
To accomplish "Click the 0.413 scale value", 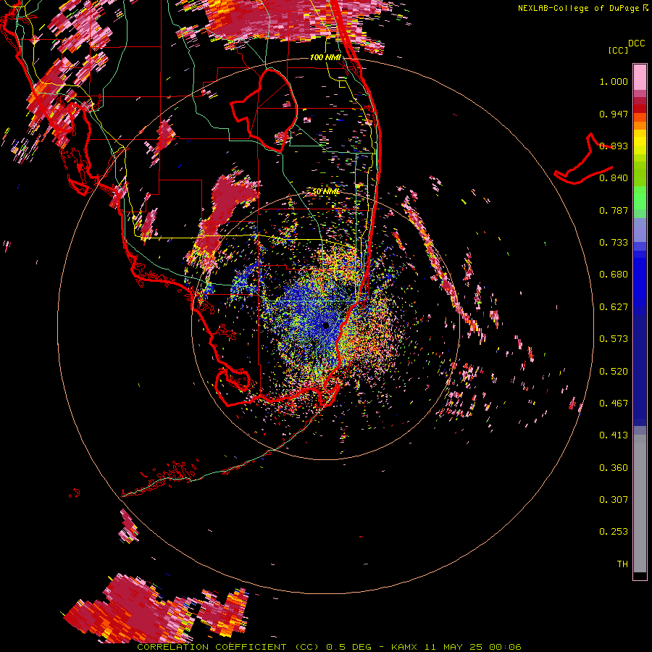I will click(614, 435).
